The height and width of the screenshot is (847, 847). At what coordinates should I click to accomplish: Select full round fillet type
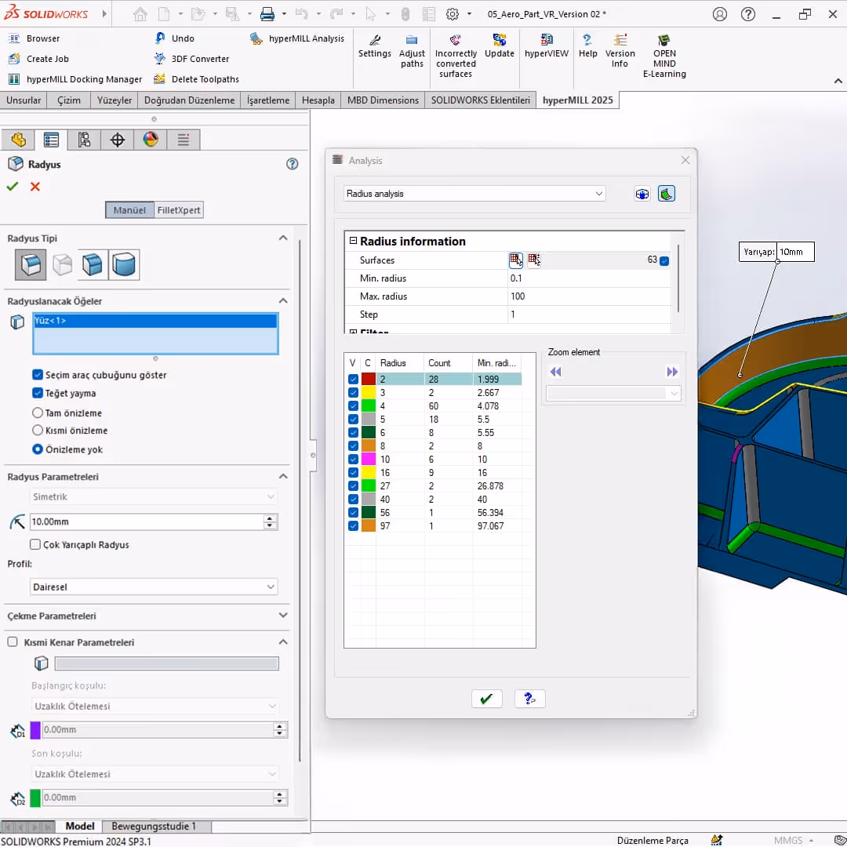click(124, 265)
